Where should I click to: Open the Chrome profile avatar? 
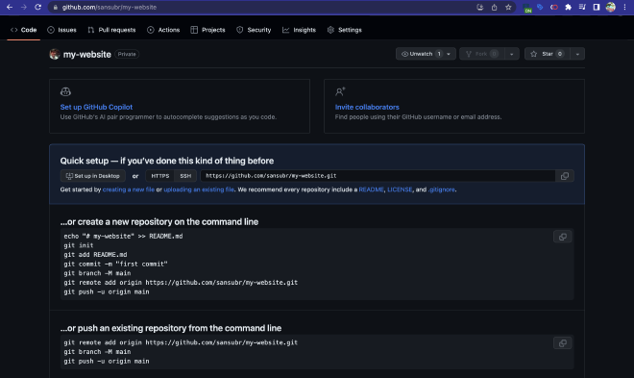[611, 8]
